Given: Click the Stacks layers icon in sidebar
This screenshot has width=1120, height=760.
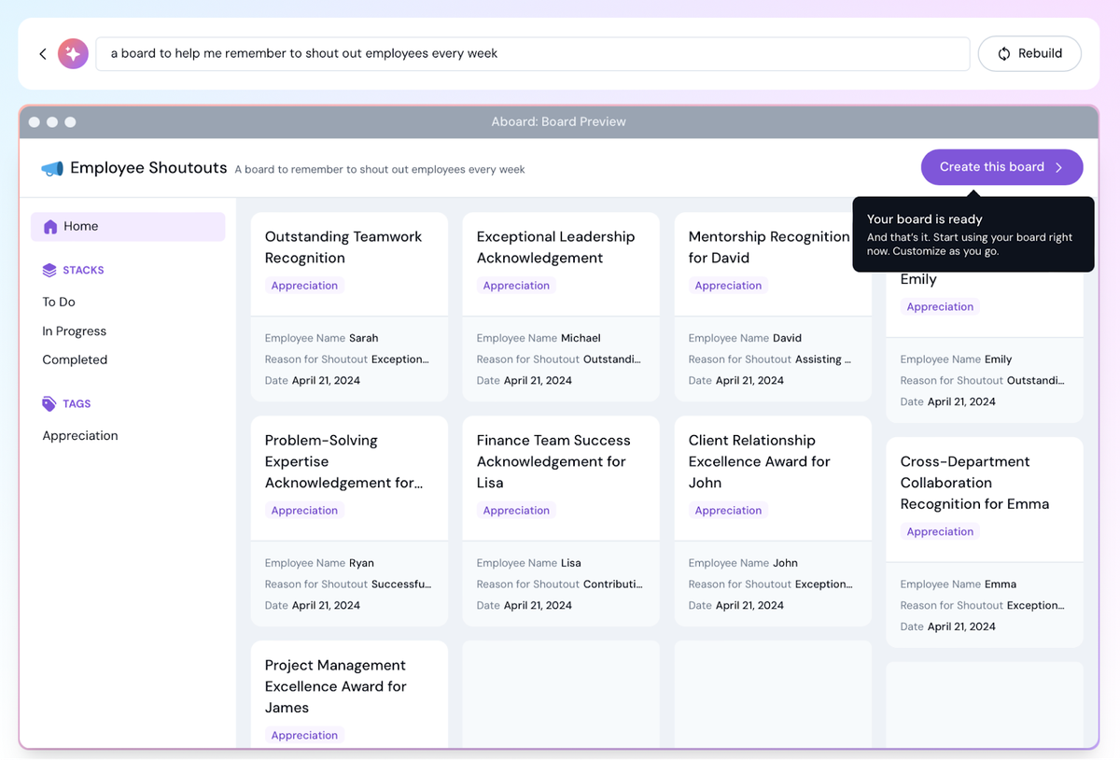Looking at the screenshot, I should 49,271.
